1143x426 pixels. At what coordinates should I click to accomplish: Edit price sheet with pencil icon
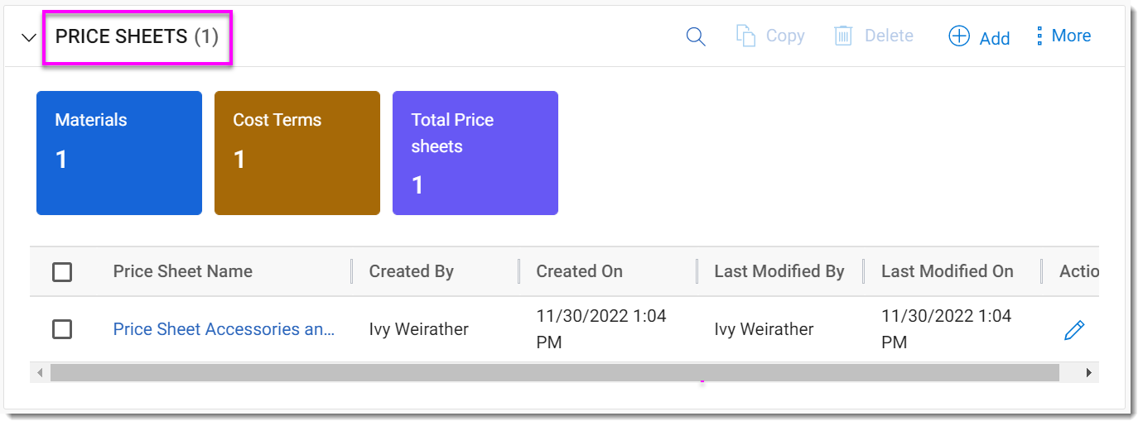click(1073, 330)
